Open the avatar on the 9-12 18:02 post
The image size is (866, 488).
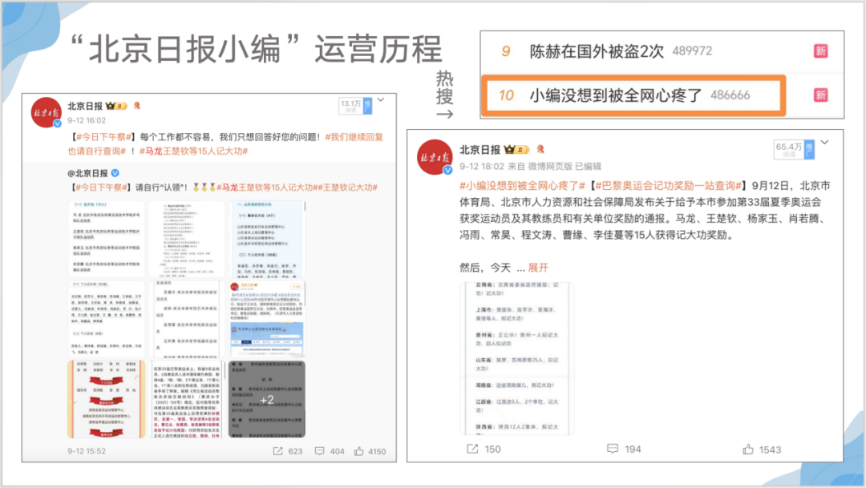435,157
